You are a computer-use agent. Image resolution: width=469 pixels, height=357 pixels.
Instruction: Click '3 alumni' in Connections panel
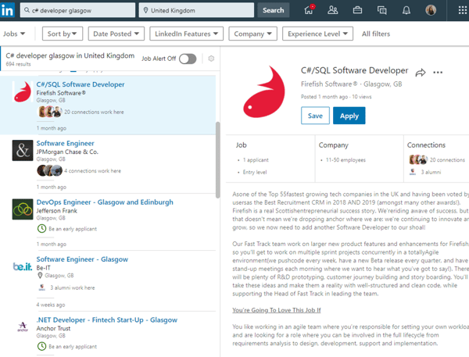coord(431,172)
